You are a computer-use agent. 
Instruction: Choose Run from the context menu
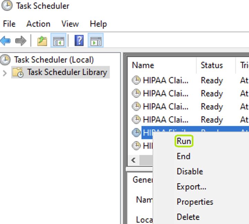pyautogui.click(x=184, y=141)
